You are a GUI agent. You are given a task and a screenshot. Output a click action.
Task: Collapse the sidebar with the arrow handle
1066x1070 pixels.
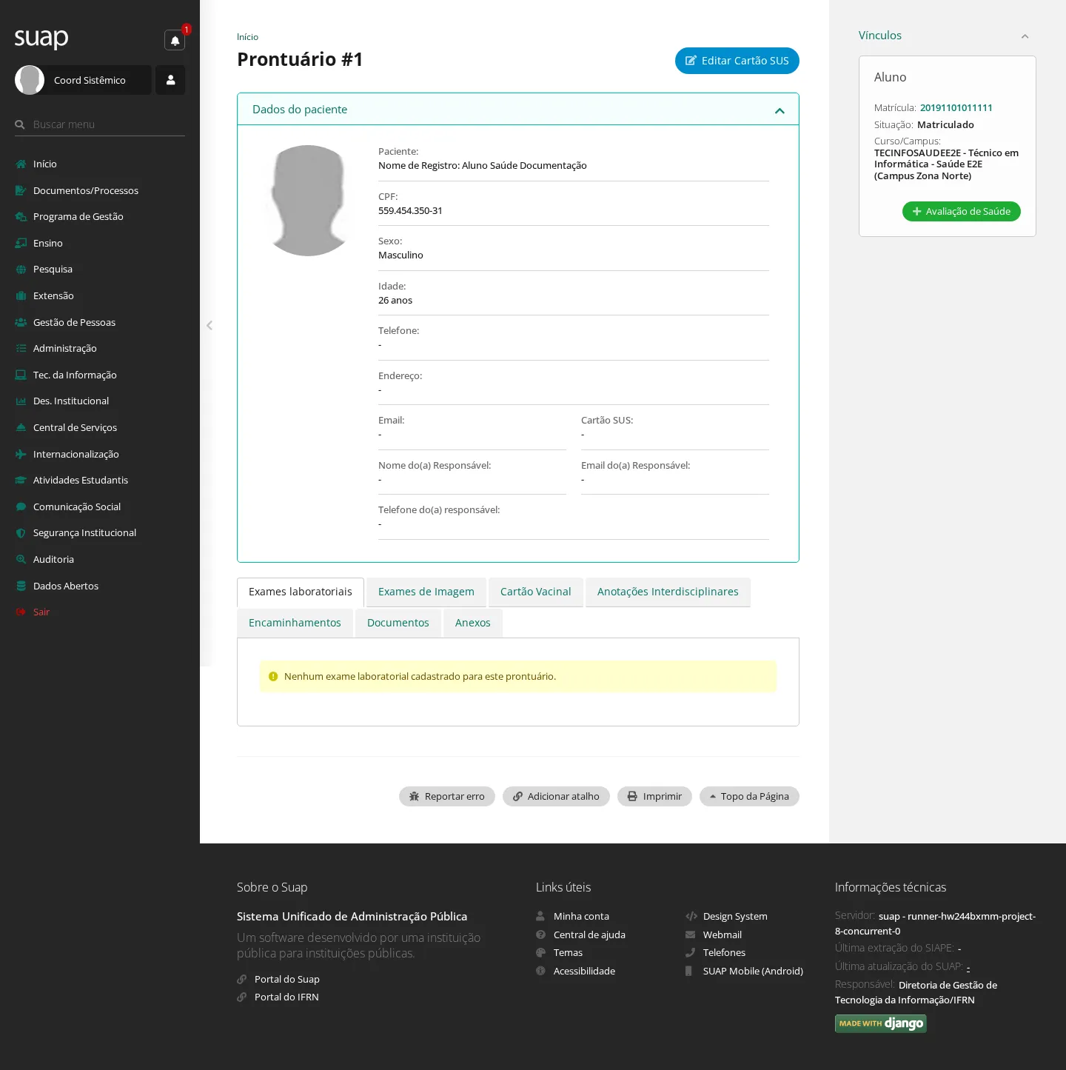tap(209, 325)
